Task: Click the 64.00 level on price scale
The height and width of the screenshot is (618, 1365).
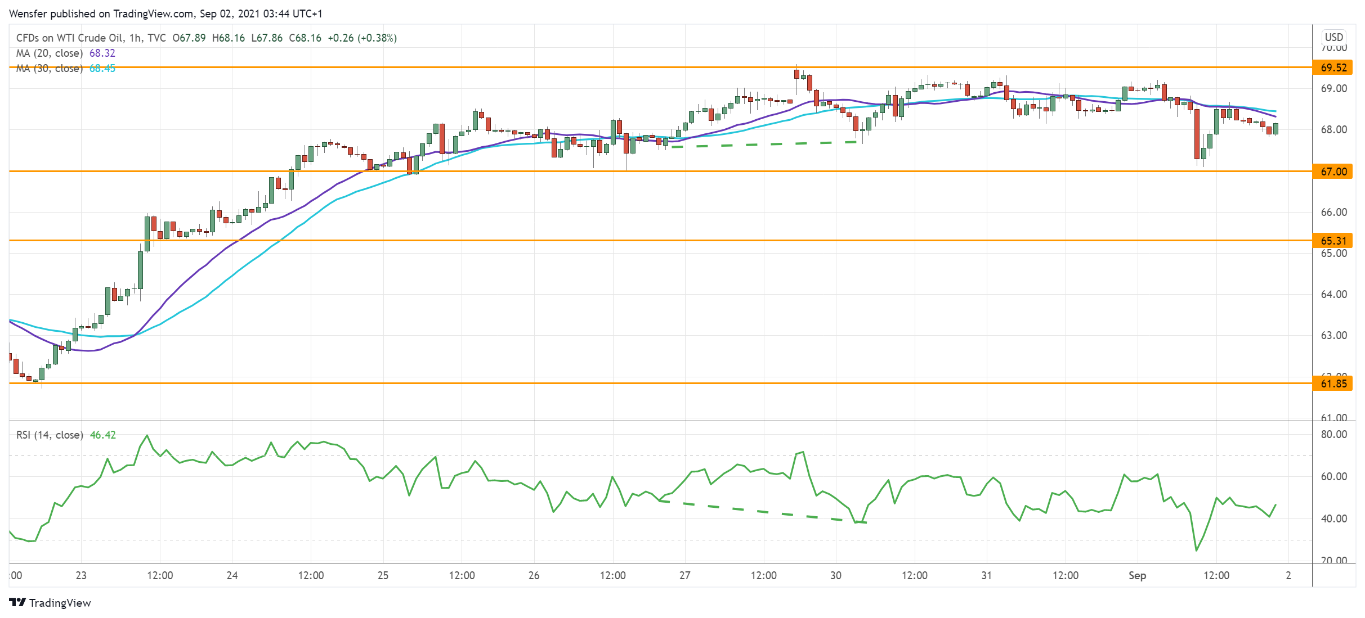Action: (x=1333, y=294)
